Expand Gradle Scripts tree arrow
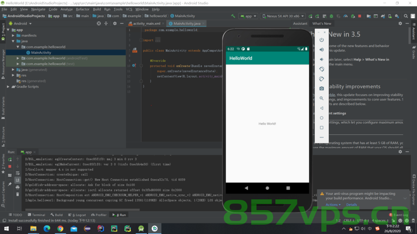 click(x=8, y=87)
